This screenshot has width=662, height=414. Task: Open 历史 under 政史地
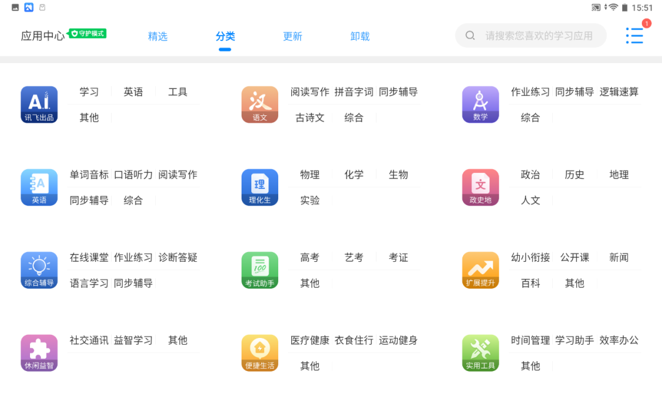click(574, 175)
